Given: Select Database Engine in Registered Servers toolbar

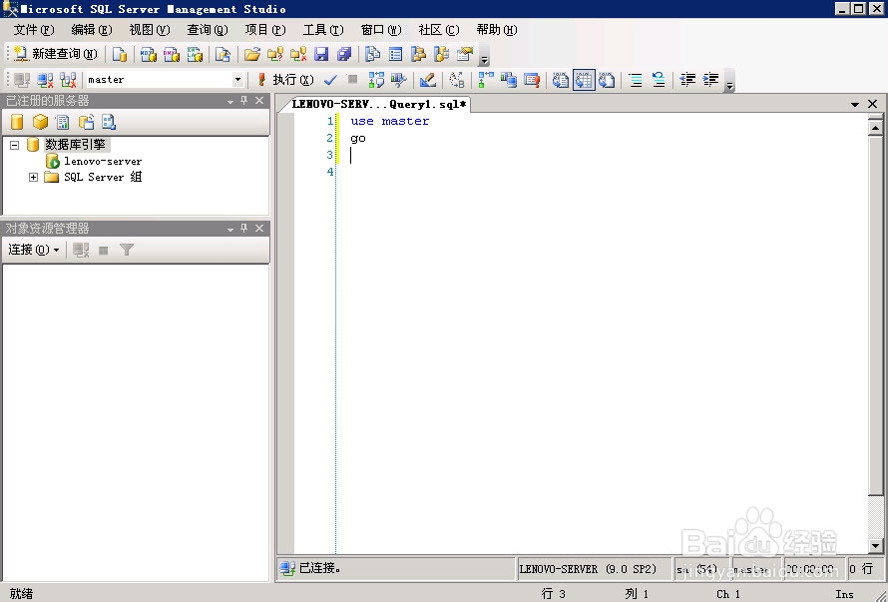Looking at the screenshot, I should 17,122.
